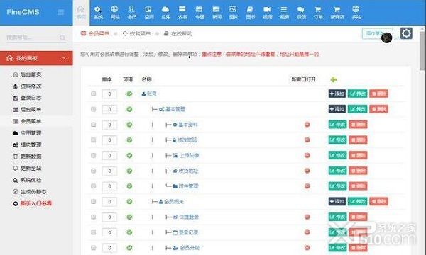
Task: Click the 在线帮助 link
Action: coord(178,33)
